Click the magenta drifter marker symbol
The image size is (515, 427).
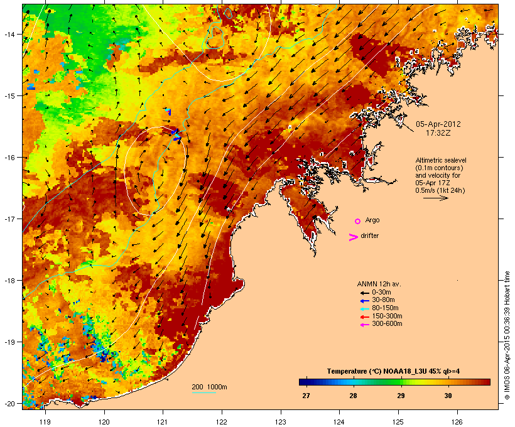(x=353, y=237)
